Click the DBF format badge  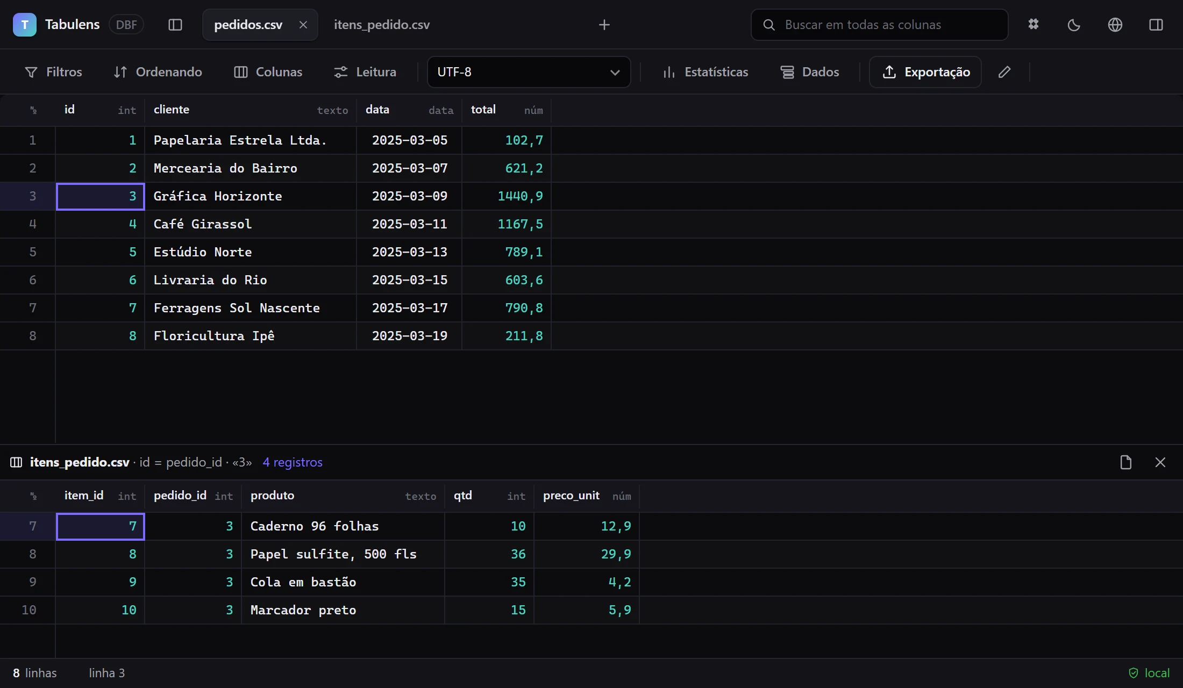tap(126, 25)
